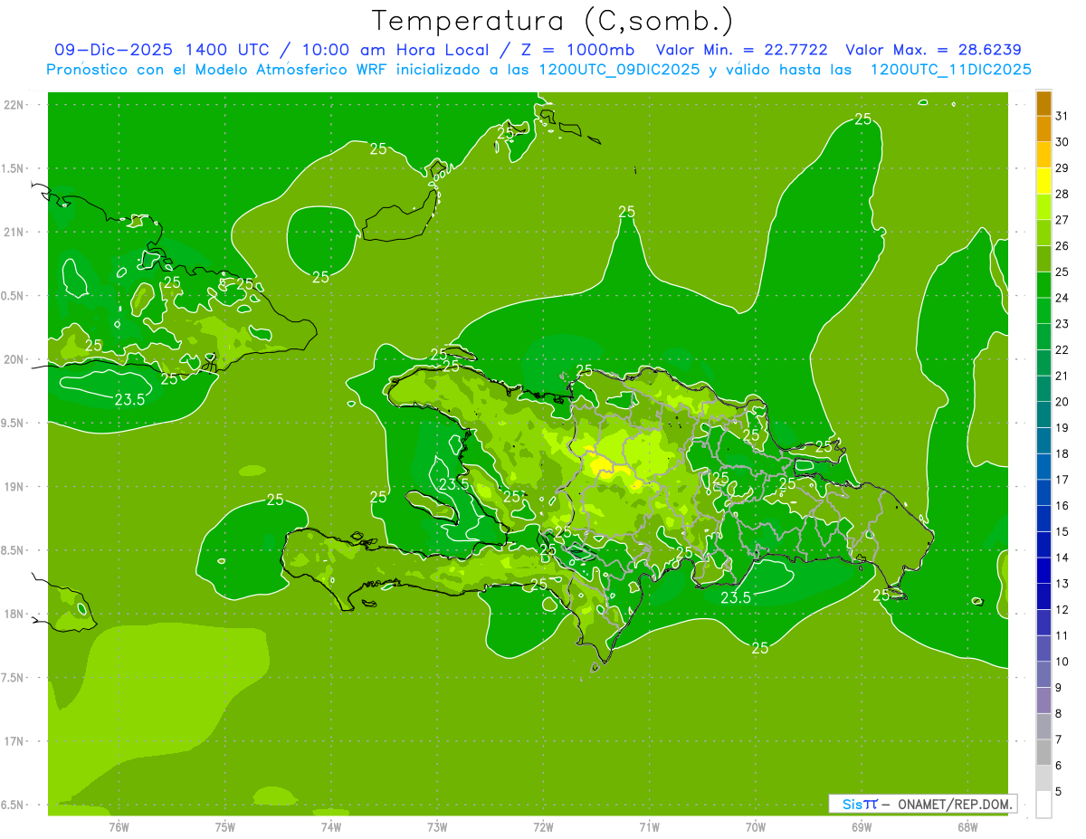The height and width of the screenshot is (839, 1086).
Task: Click the '22N' latitude axis label
Action: (15, 105)
